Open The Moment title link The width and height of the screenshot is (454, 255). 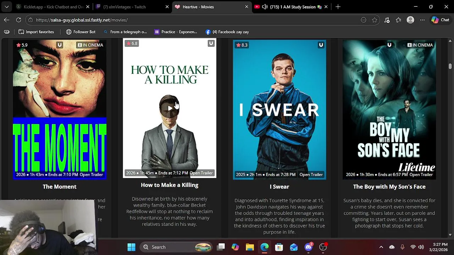(60, 187)
